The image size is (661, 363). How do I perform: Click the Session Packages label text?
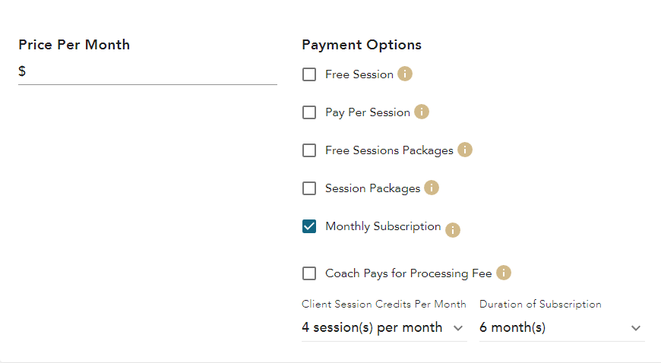click(372, 188)
